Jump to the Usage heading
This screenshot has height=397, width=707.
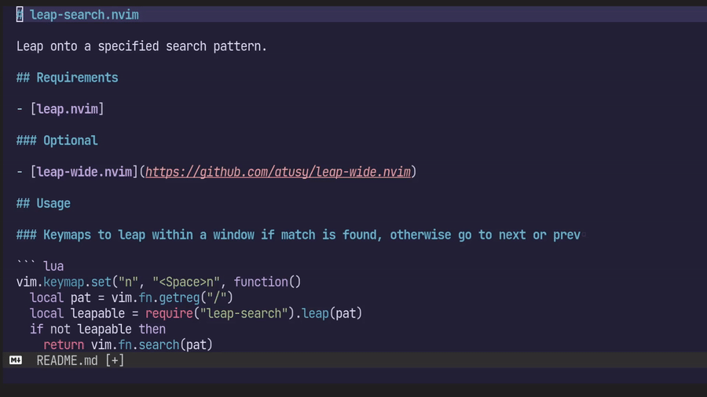pyautogui.click(x=53, y=203)
